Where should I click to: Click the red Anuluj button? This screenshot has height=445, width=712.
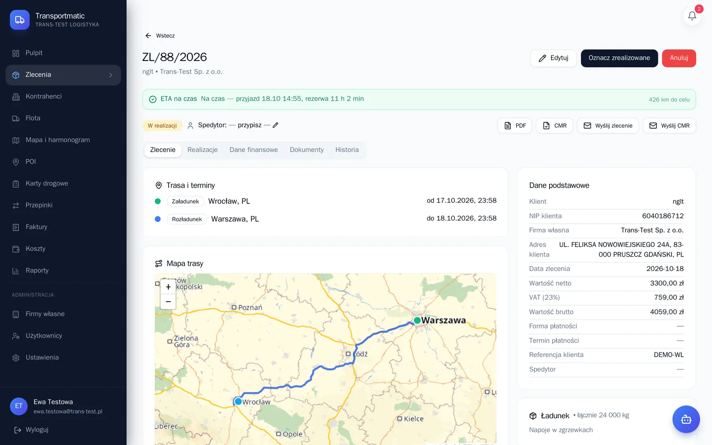coord(679,58)
